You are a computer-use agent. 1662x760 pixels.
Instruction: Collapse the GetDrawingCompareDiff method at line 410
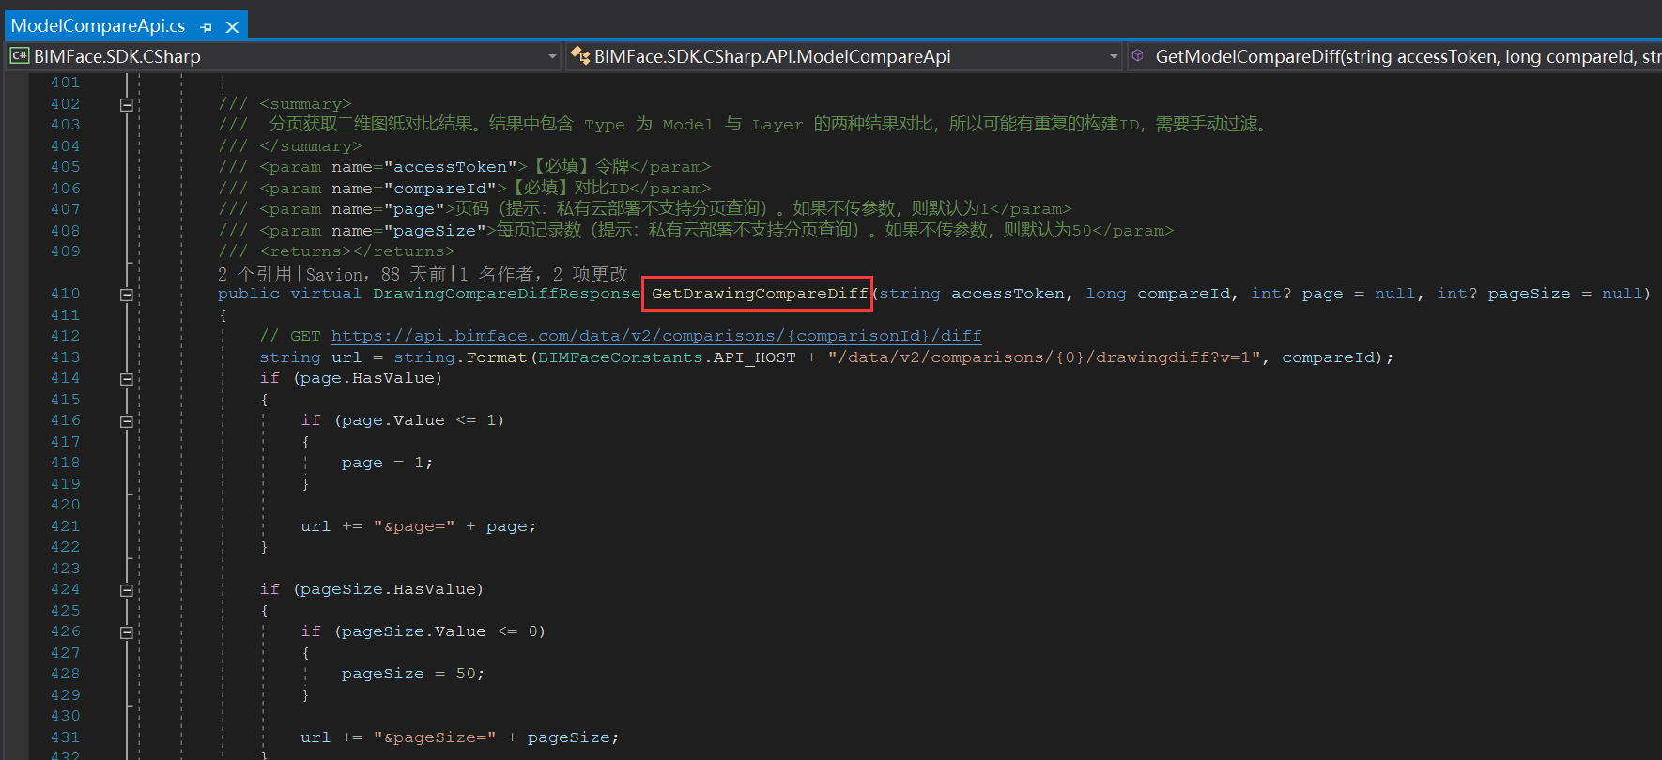click(126, 295)
